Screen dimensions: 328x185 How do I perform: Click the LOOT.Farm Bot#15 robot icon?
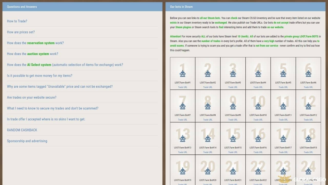pyautogui.click(x=233, y=139)
